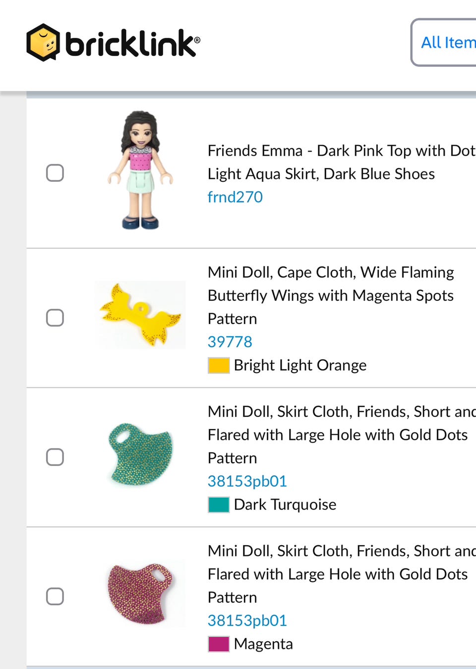476x669 pixels.
Task: Check the Magenta skirt cloth checkbox
Action: click(55, 596)
